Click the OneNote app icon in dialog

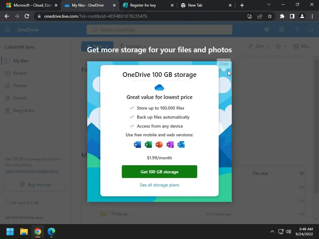point(170,144)
